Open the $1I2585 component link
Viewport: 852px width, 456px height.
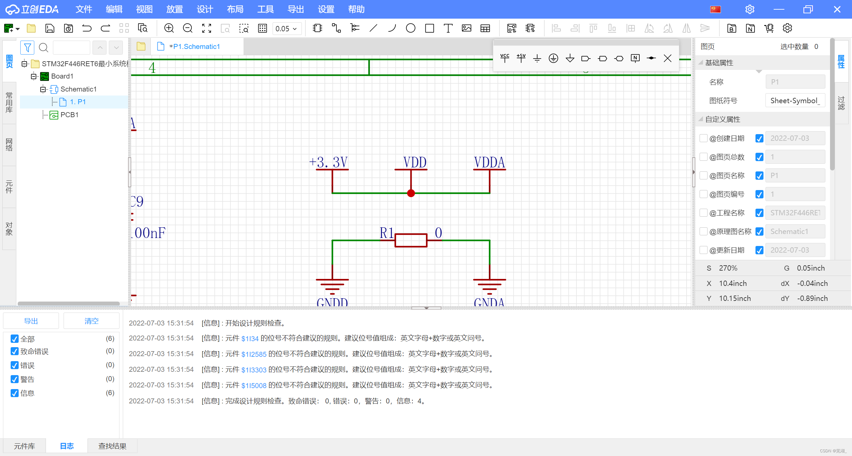click(x=254, y=354)
